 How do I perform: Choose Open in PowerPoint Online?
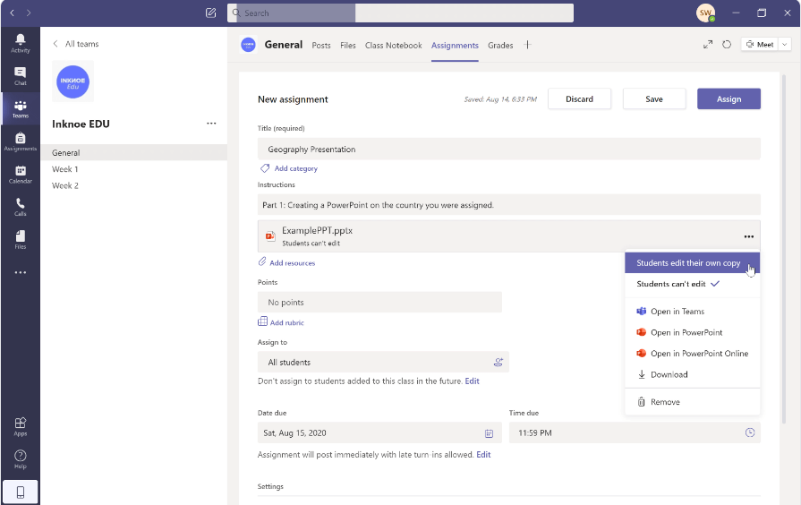tap(699, 354)
